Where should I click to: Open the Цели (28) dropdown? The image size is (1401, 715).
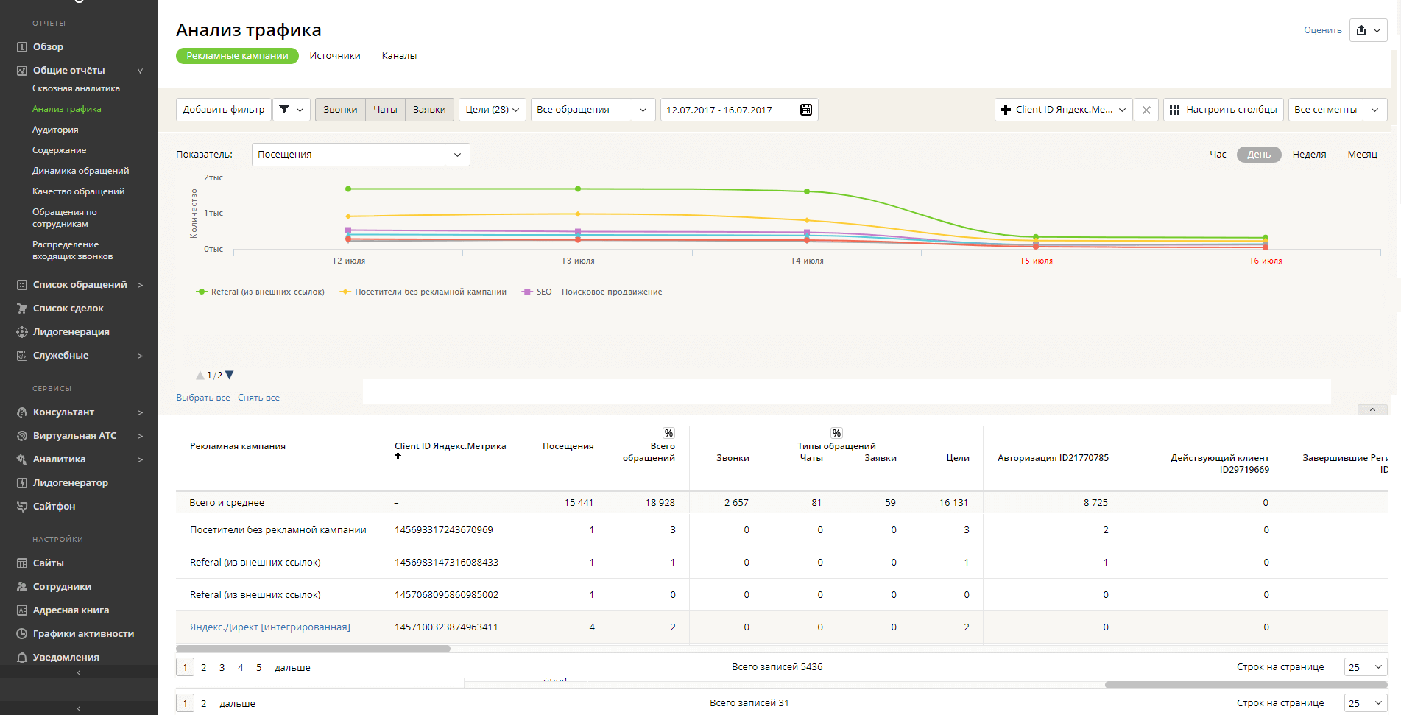coord(492,110)
